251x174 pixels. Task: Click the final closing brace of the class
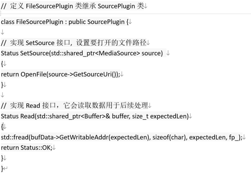click(x=2, y=169)
